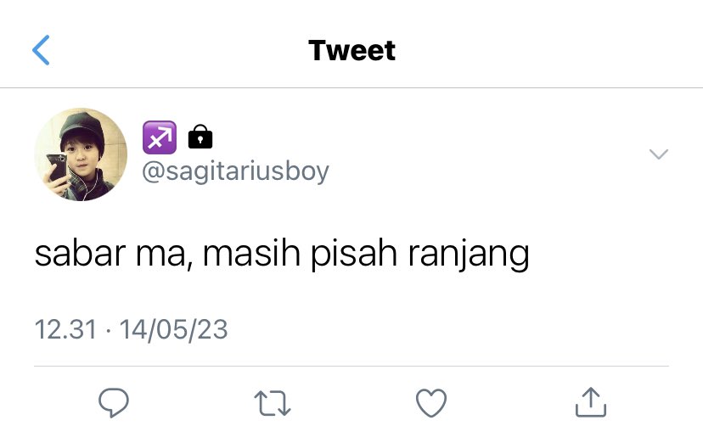The height and width of the screenshot is (437, 703).
Task: Tap the black padlock protected icon
Action: point(200,137)
